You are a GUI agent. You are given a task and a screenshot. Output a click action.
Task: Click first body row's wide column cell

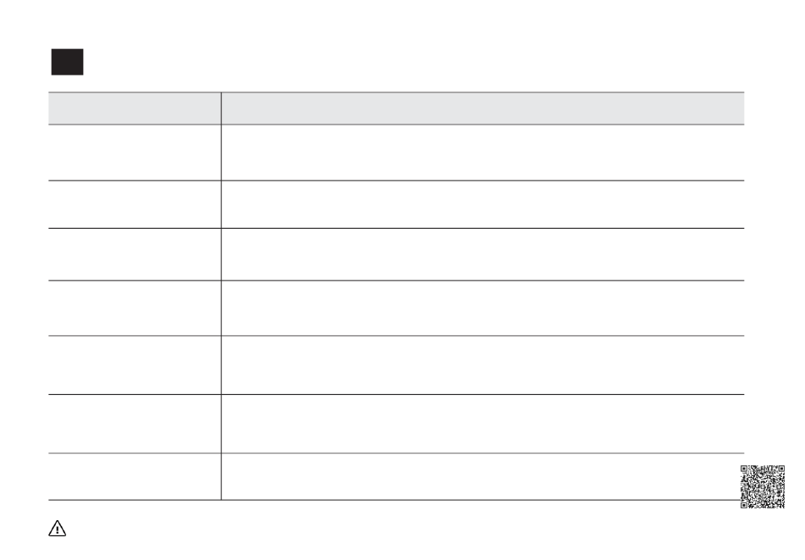[483, 152]
